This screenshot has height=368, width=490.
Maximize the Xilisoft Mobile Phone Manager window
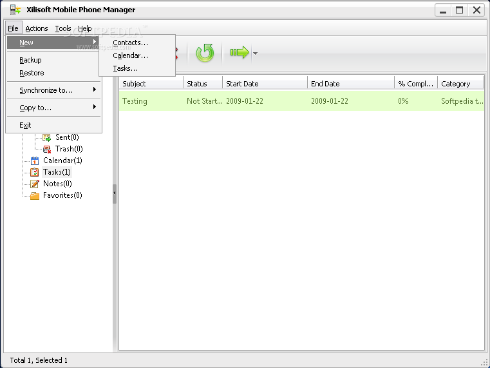click(x=459, y=10)
